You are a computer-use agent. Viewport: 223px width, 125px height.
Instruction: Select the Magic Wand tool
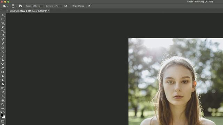click(x=3, y=27)
